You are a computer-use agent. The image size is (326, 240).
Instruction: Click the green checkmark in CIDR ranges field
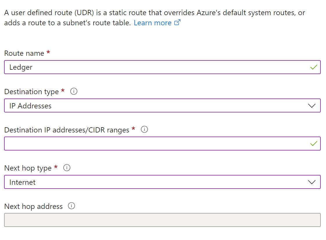tap(314, 143)
